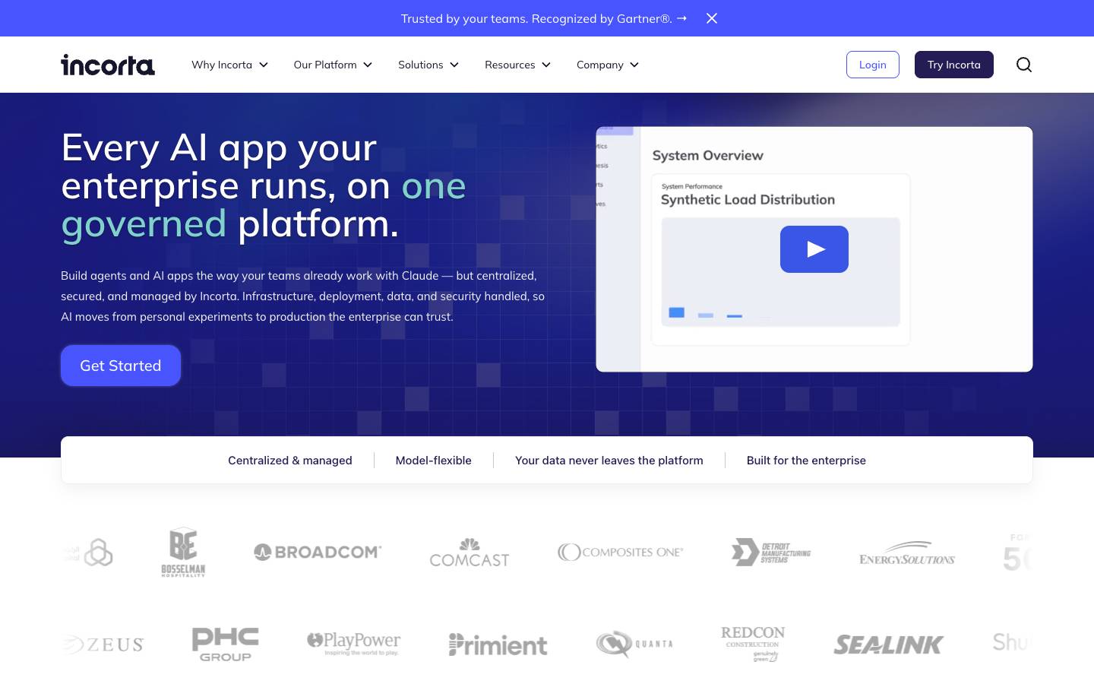
Task: Select Built for the enterprise tab
Action: click(x=806, y=461)
